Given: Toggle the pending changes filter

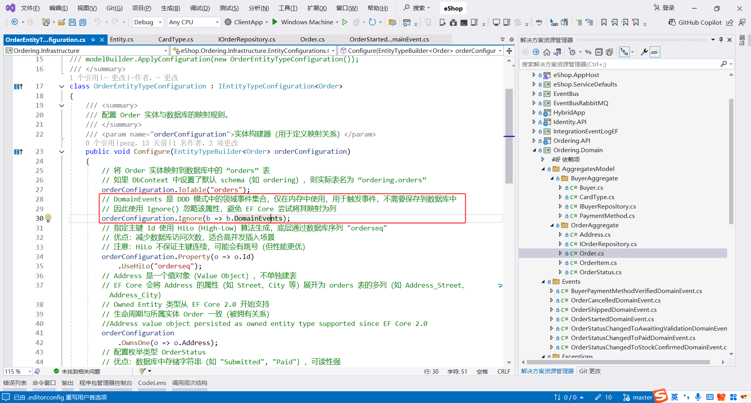Looking at the screenshot, I should pyautogui.click(x=572, y=52).
